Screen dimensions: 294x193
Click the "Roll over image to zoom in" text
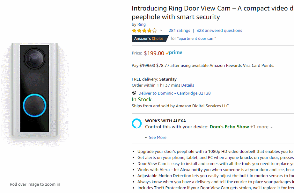(35, 184)
